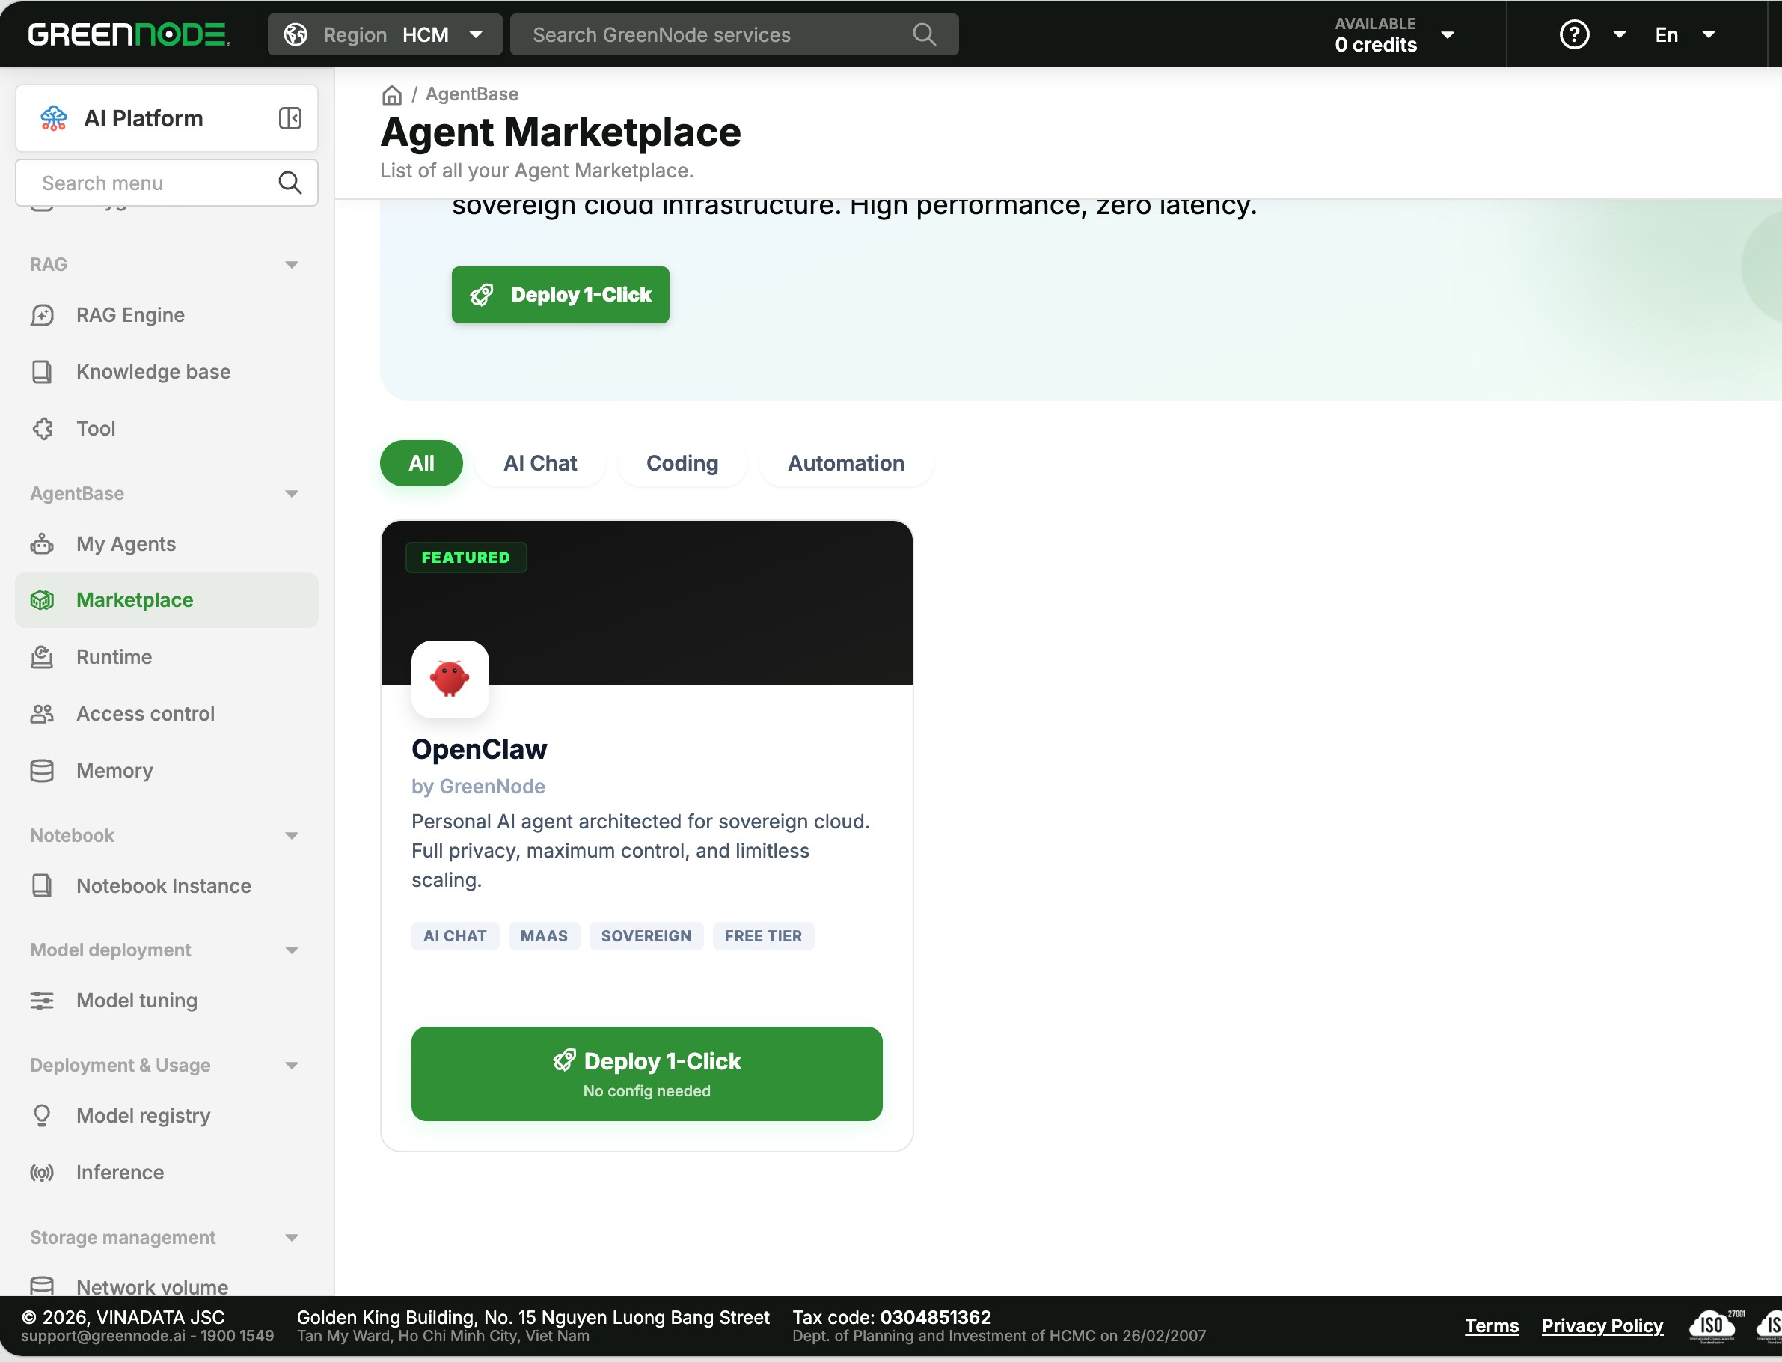This screenshot has height=1362, width=1782.
Task: Click the by GreenNode publisher link
Action: click(478, 787)
